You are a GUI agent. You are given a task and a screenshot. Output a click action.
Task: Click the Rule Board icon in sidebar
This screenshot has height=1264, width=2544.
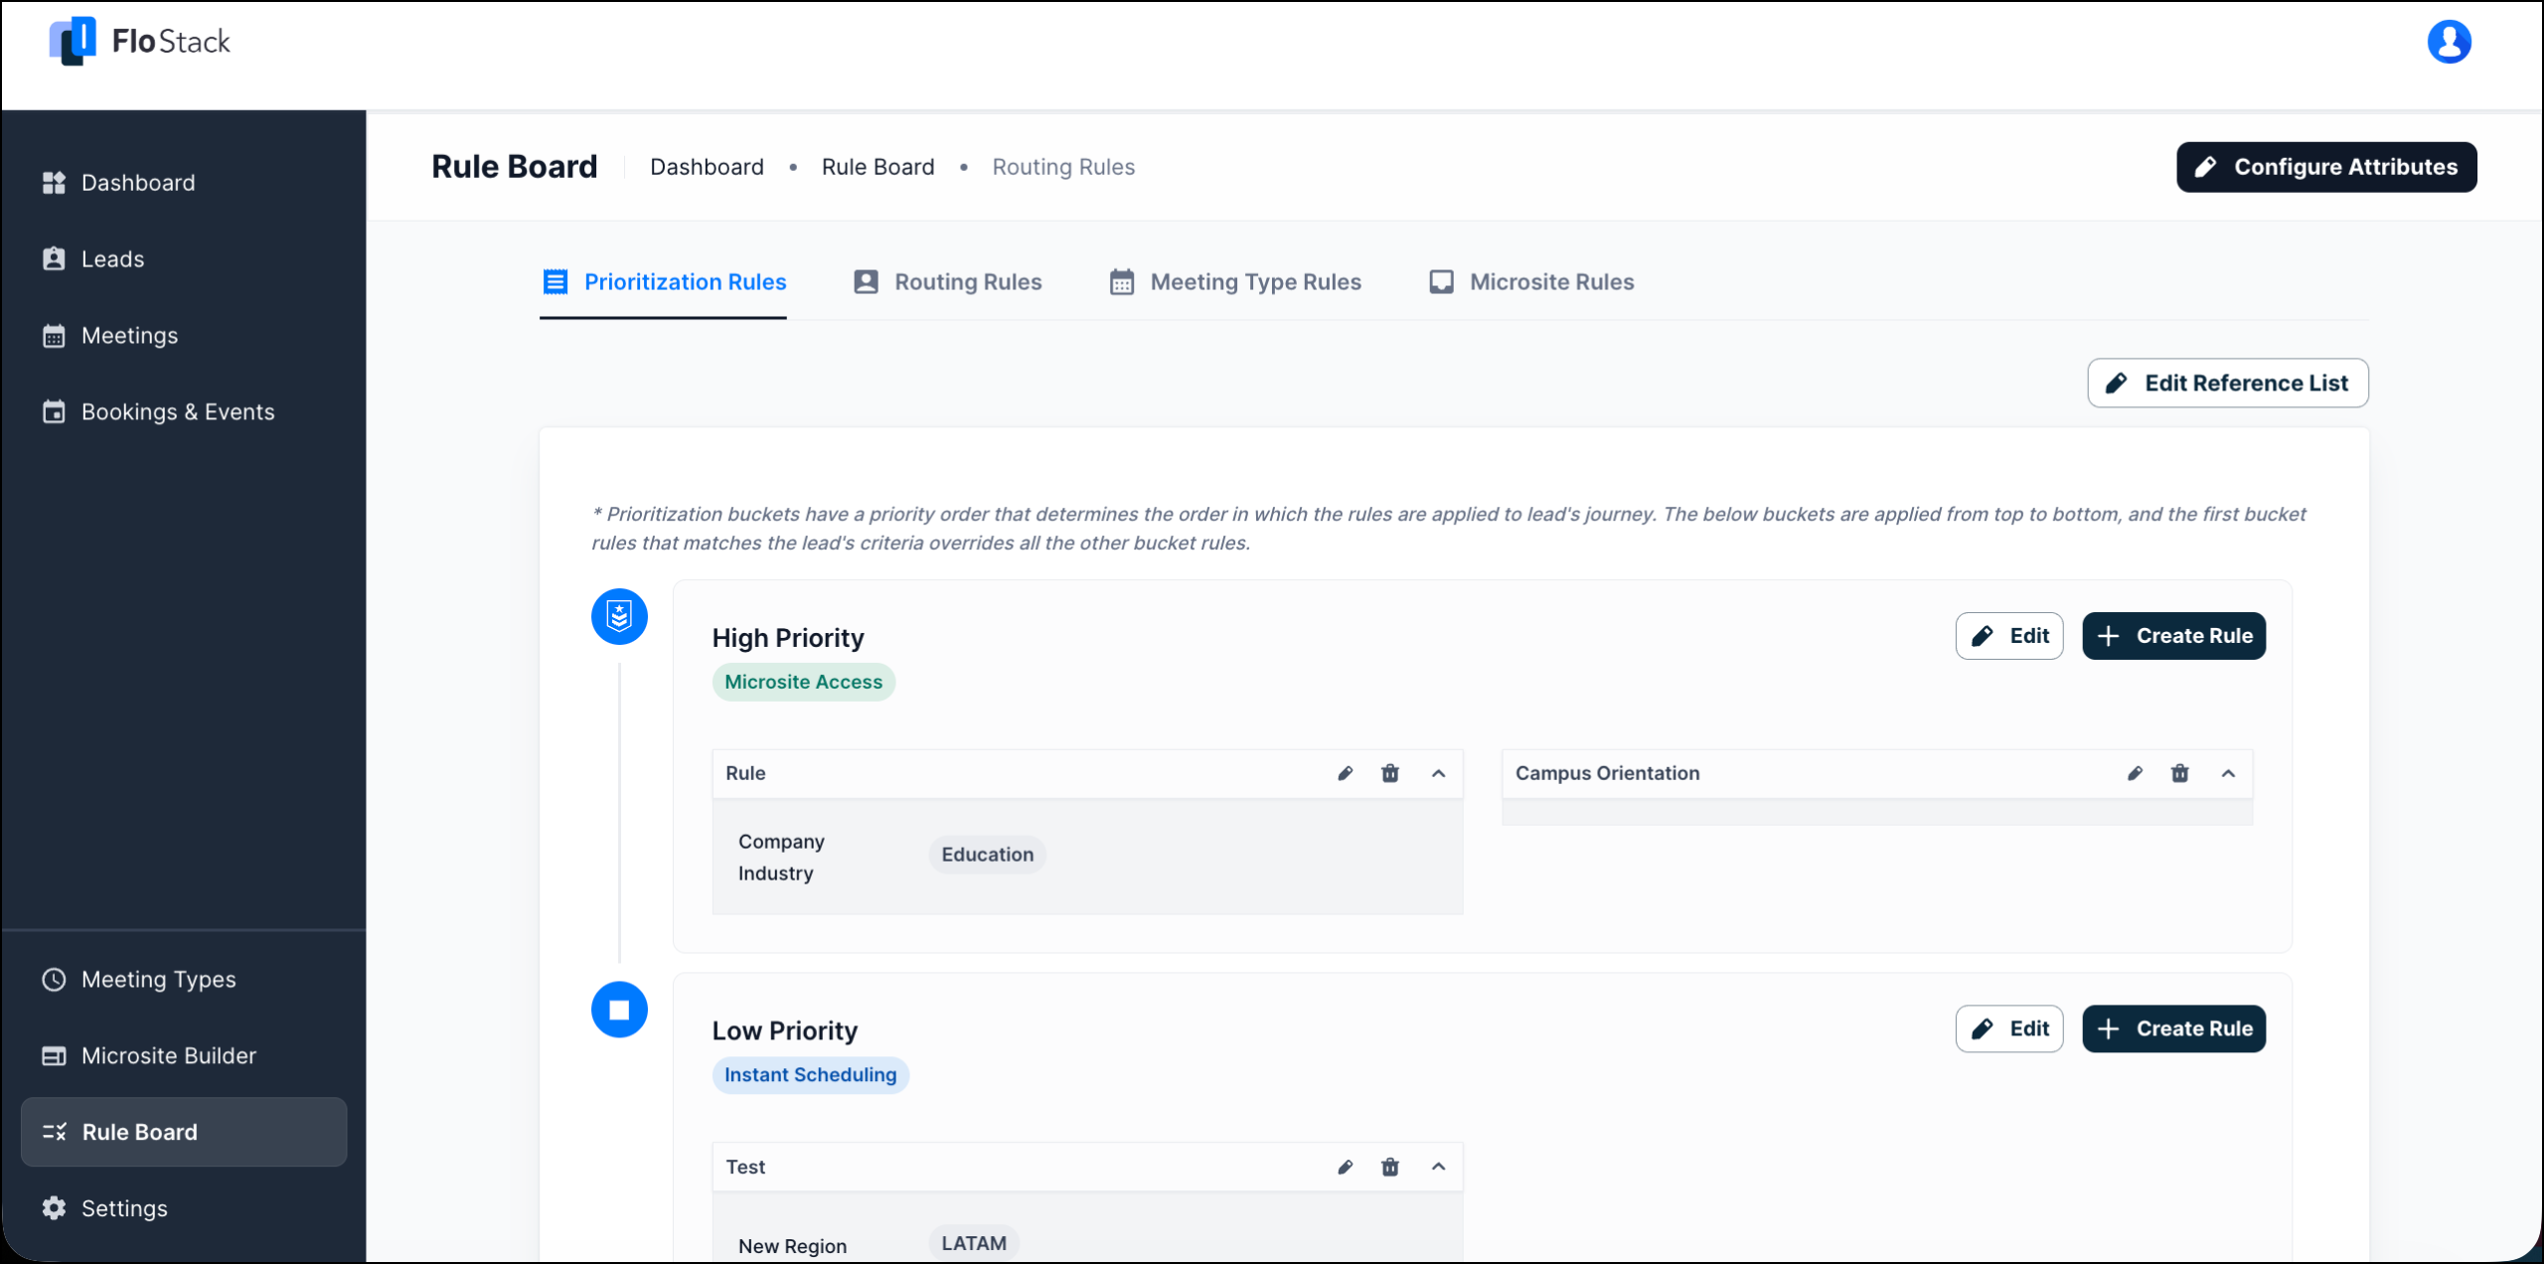point(54,1132)
